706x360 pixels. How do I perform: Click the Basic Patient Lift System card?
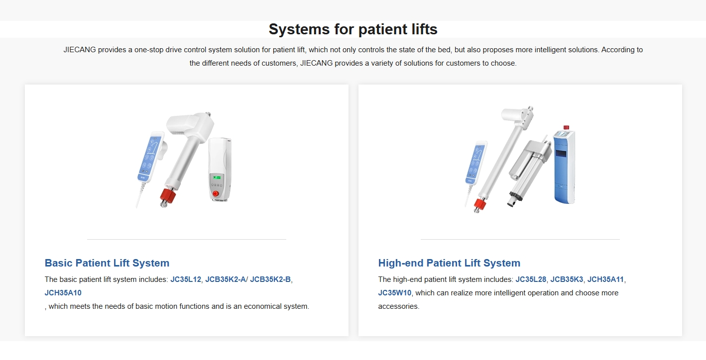[187, 210]
